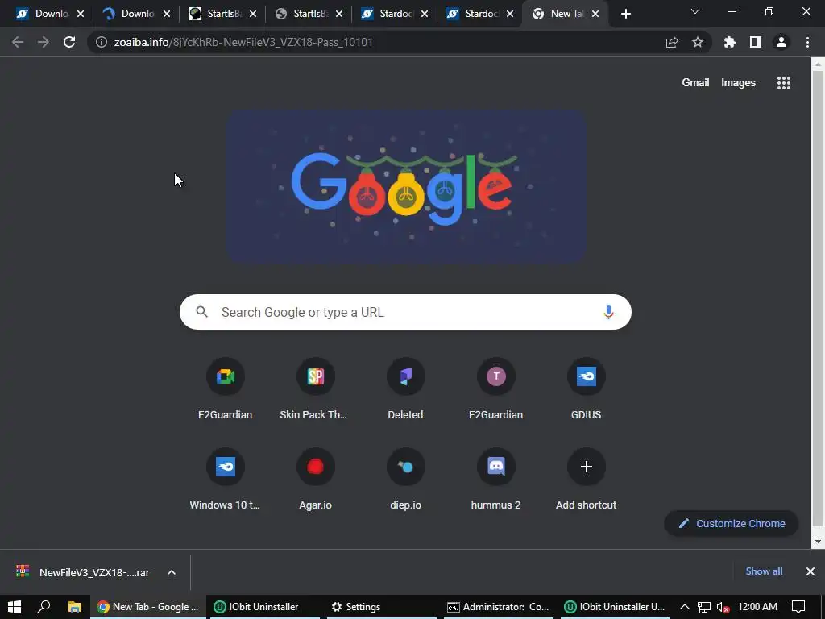
Task: Open the Agar.io shortcut
Action: (x=315, y=479)
